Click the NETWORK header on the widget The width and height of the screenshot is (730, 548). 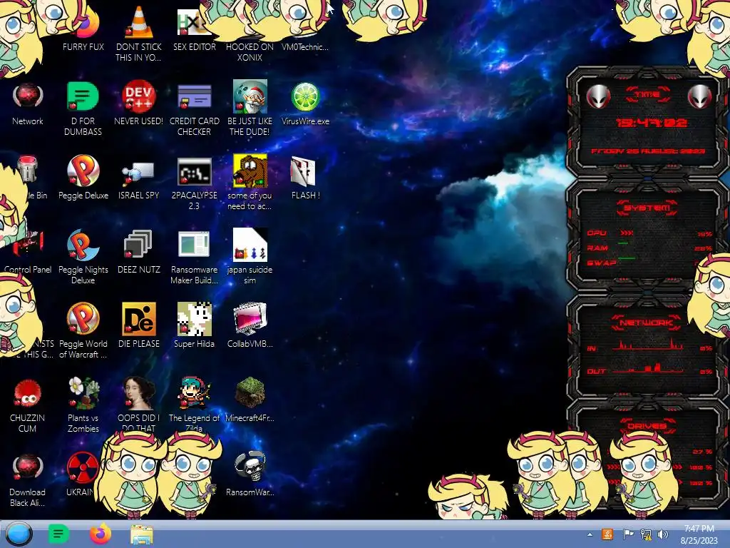click(647, 323)
